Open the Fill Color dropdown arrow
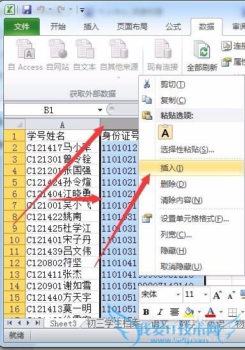The image size is (245, 350). click(199, 312)
